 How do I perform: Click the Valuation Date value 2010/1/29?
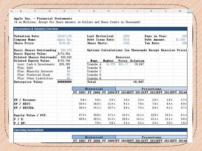[x=65, y=36]
